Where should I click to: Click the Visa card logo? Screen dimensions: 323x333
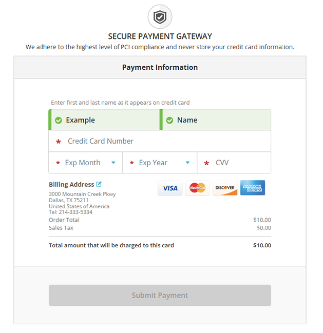pyautogui.click(x=170, y=188)
